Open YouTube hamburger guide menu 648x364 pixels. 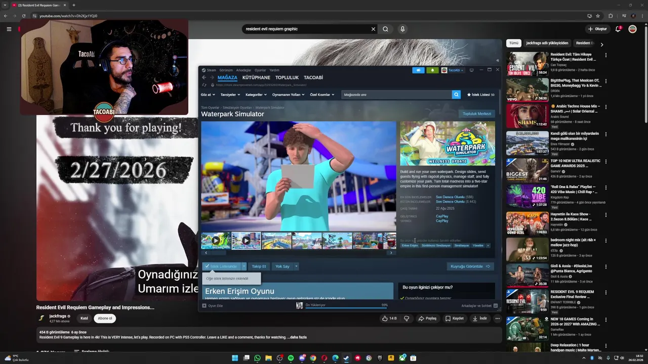pos(9,29)
